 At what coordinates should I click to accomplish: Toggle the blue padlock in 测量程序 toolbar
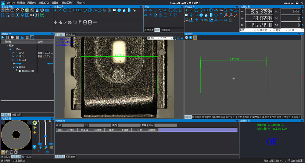(x=22, y=37)
